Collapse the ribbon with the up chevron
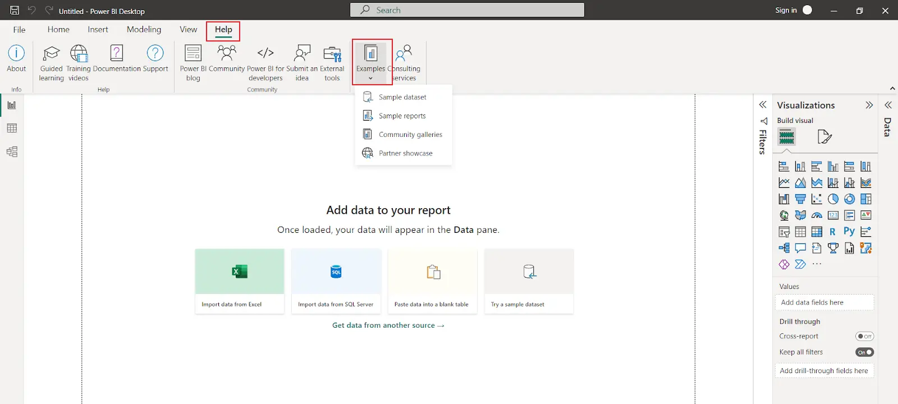 click(x=892, y=89)
